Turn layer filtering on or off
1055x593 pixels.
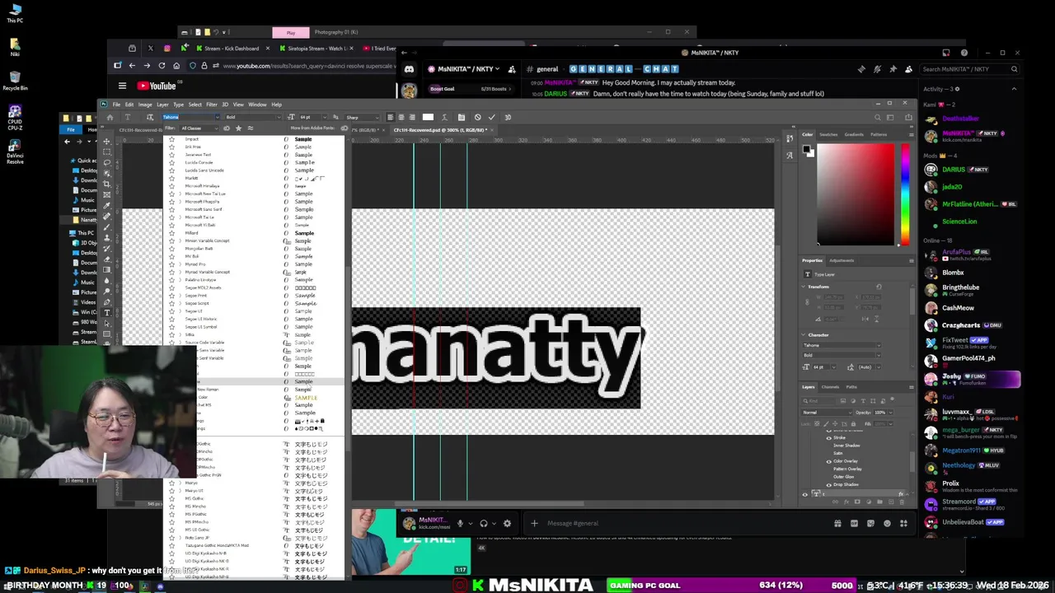[x=893, y=399]
